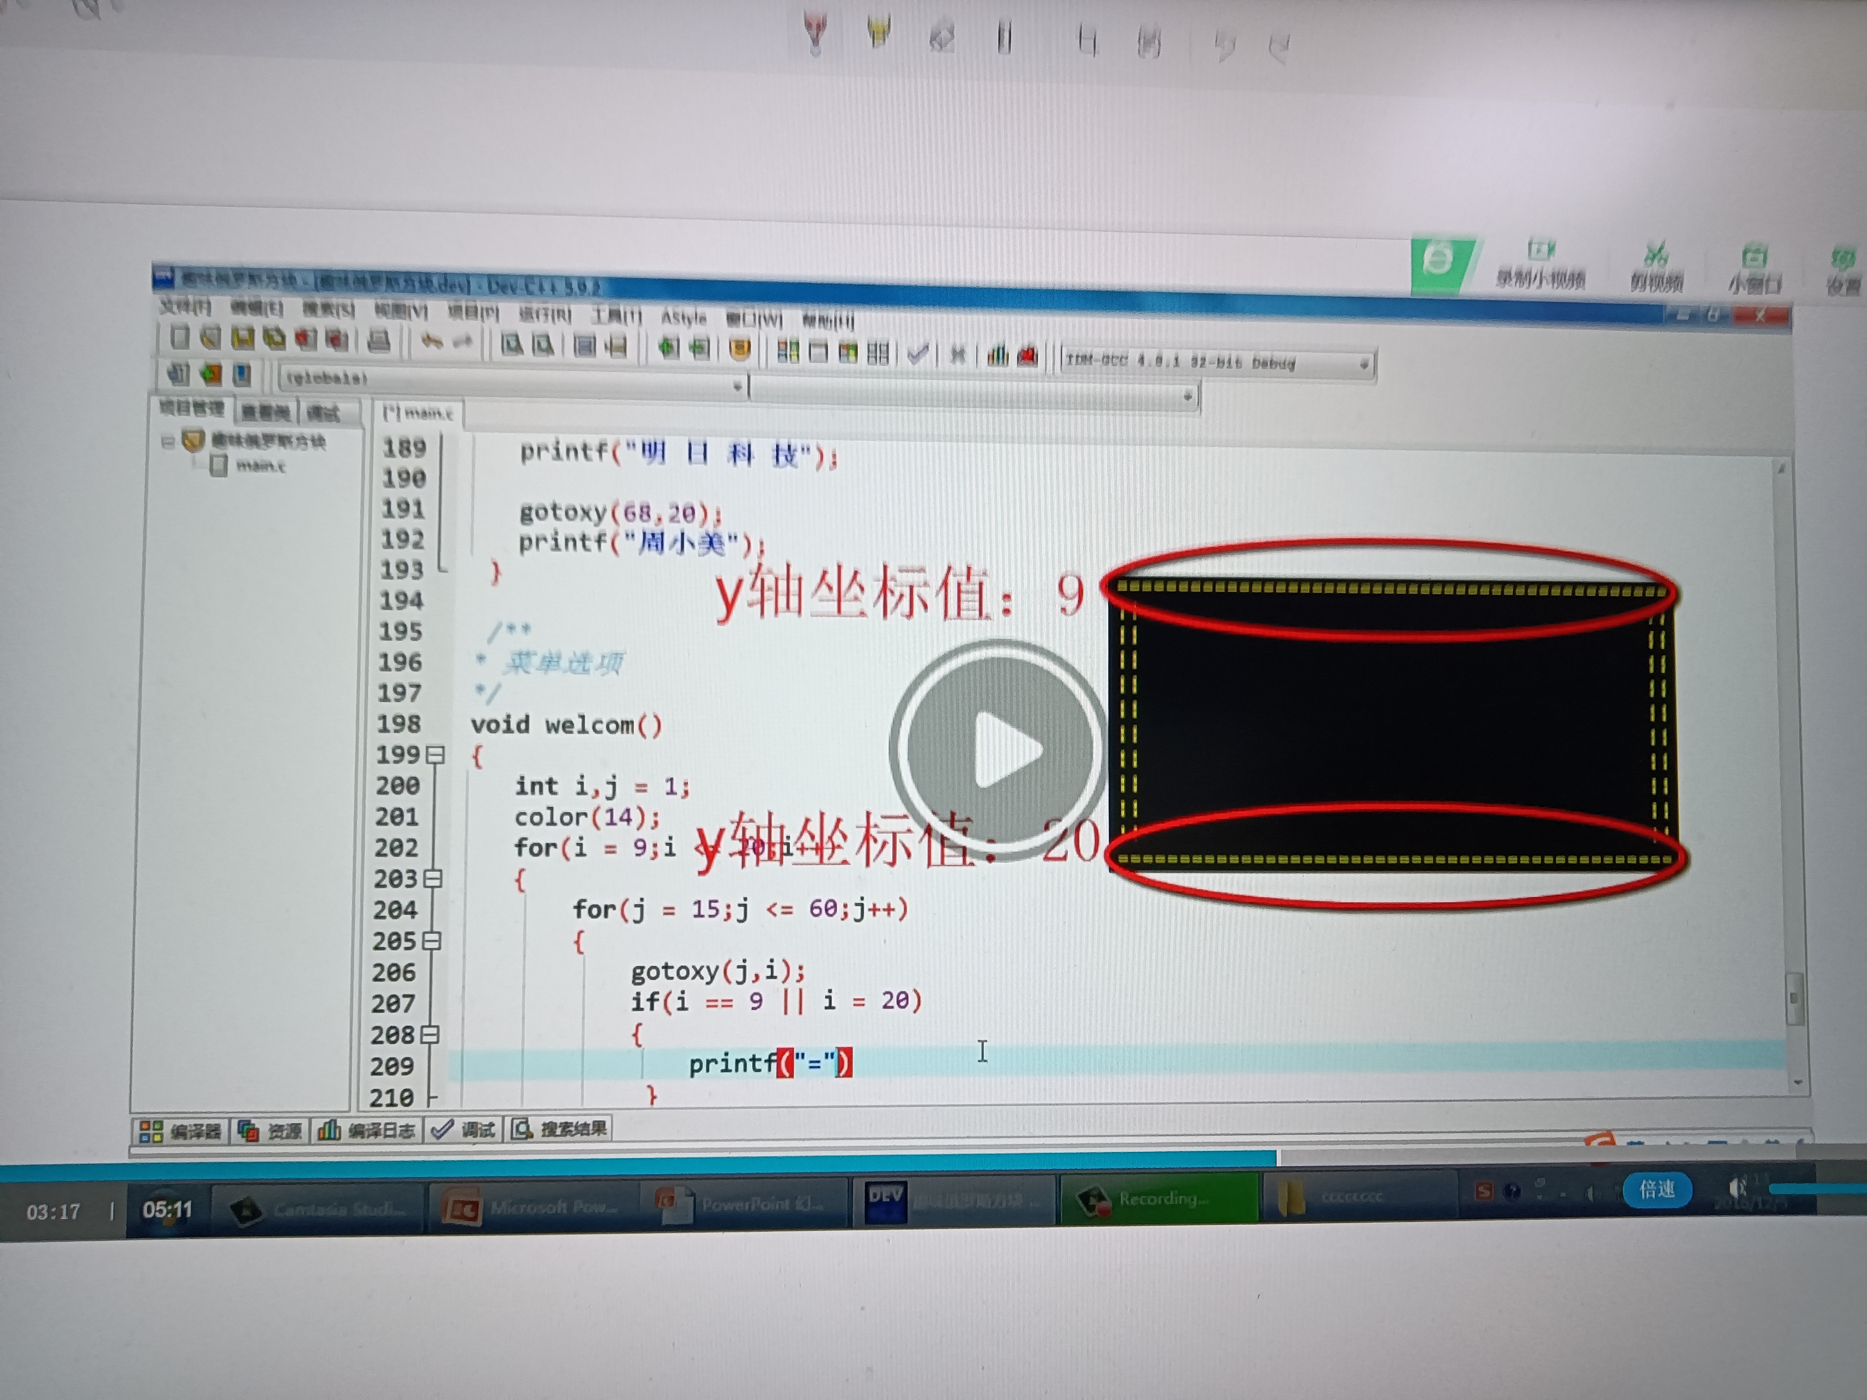Image resolution: width=1867 pixels, height=1400 pixels.
Task: Click the Find toolbar icon
Action: [512, 343]
